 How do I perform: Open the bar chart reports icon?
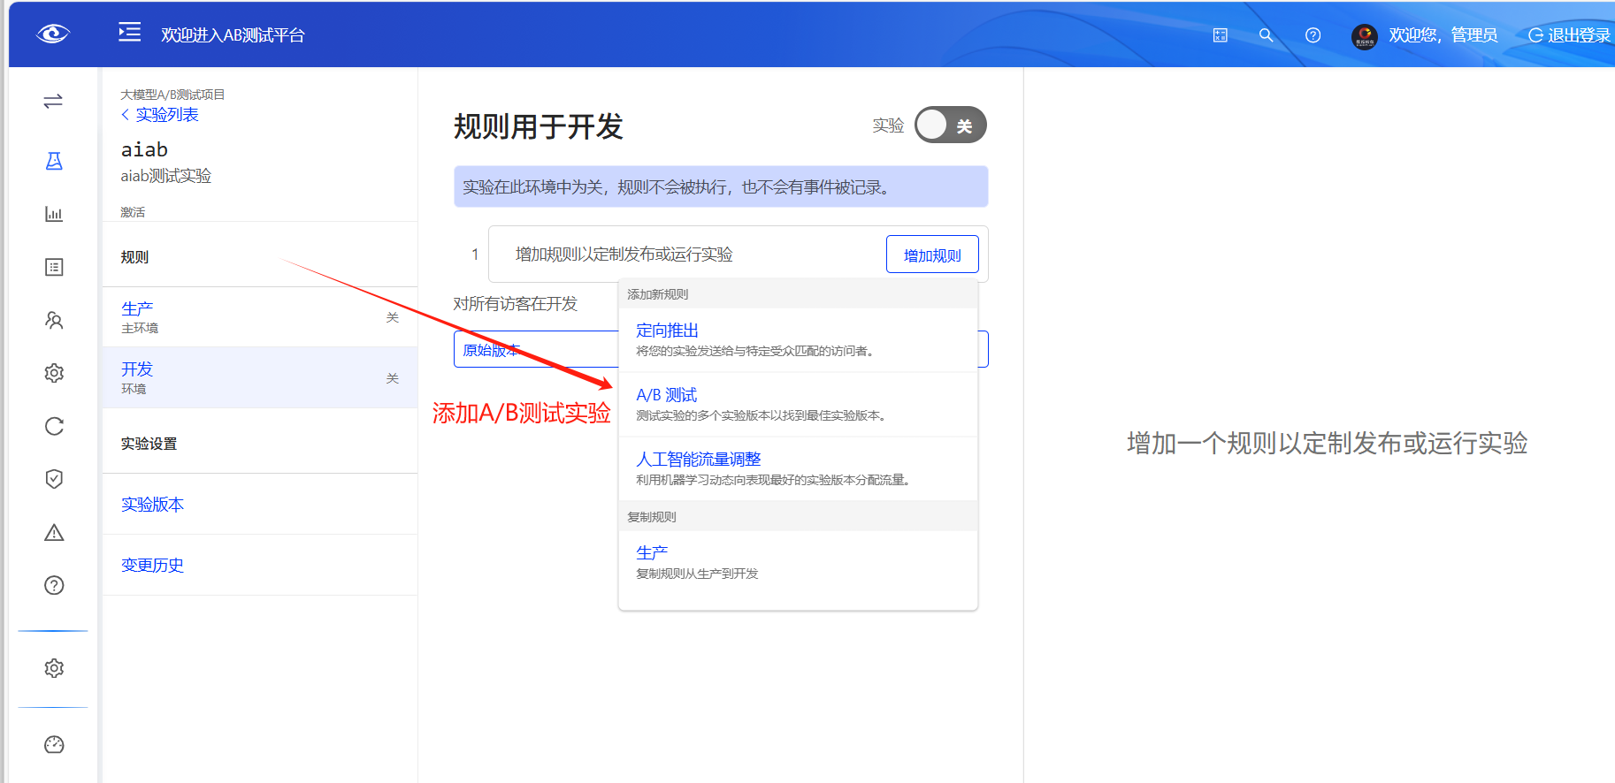tap(54, 214)
